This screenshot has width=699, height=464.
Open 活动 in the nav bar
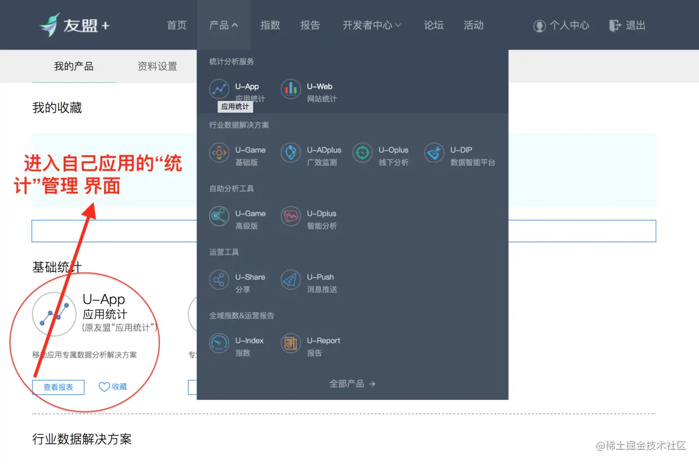point(474,25)
